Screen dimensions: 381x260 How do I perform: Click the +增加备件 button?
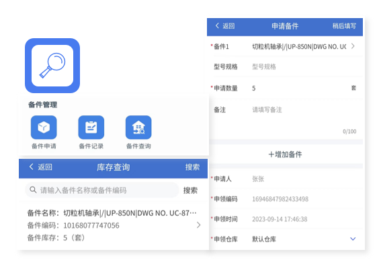tap(286, 154)
